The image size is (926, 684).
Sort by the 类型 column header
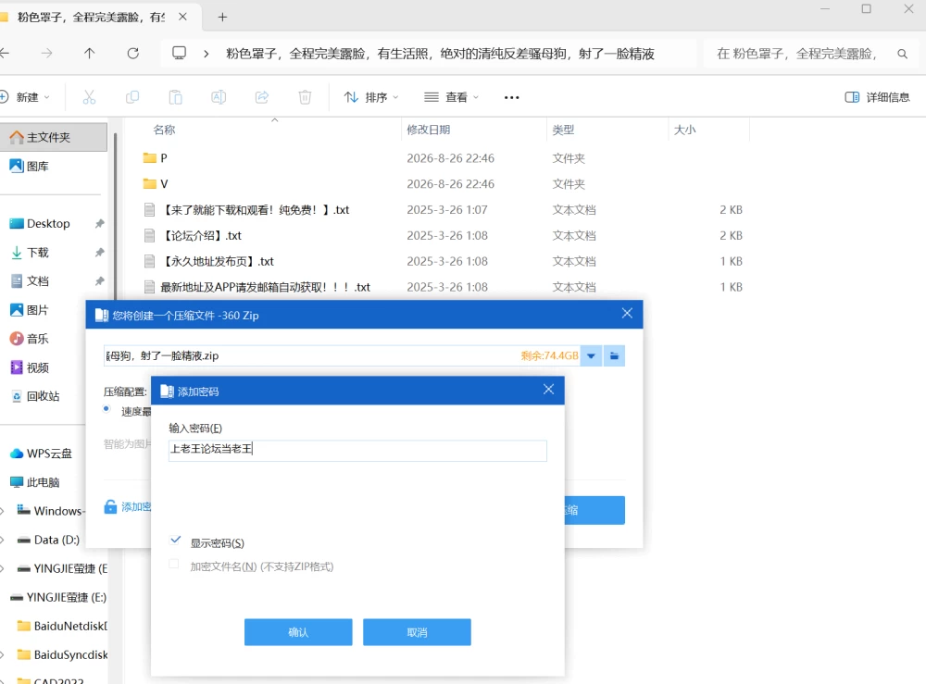click(563, 130)
